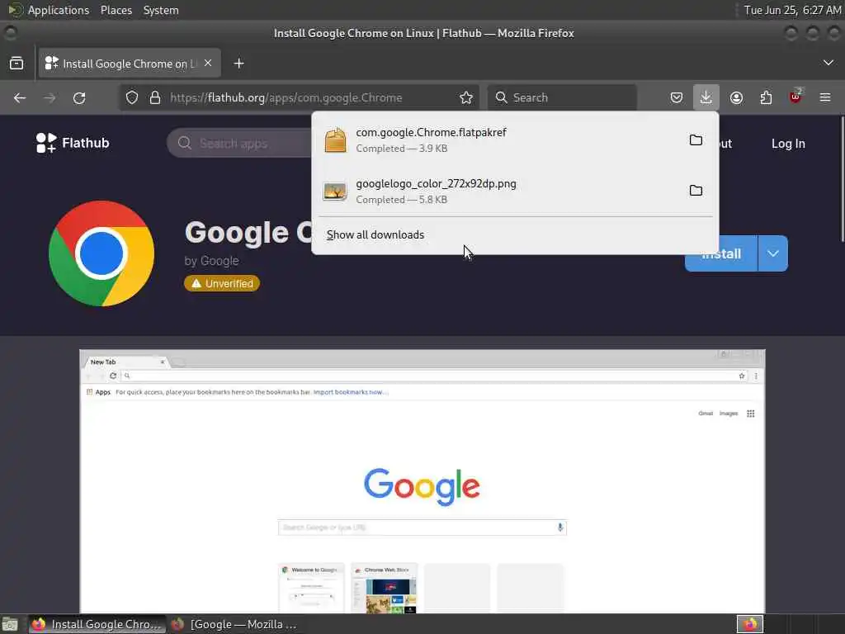The height and width of the screenshot is (634, 845).
Task: Reload the current Flathub page
Action: pyautogui.click(x=79, y=97)
